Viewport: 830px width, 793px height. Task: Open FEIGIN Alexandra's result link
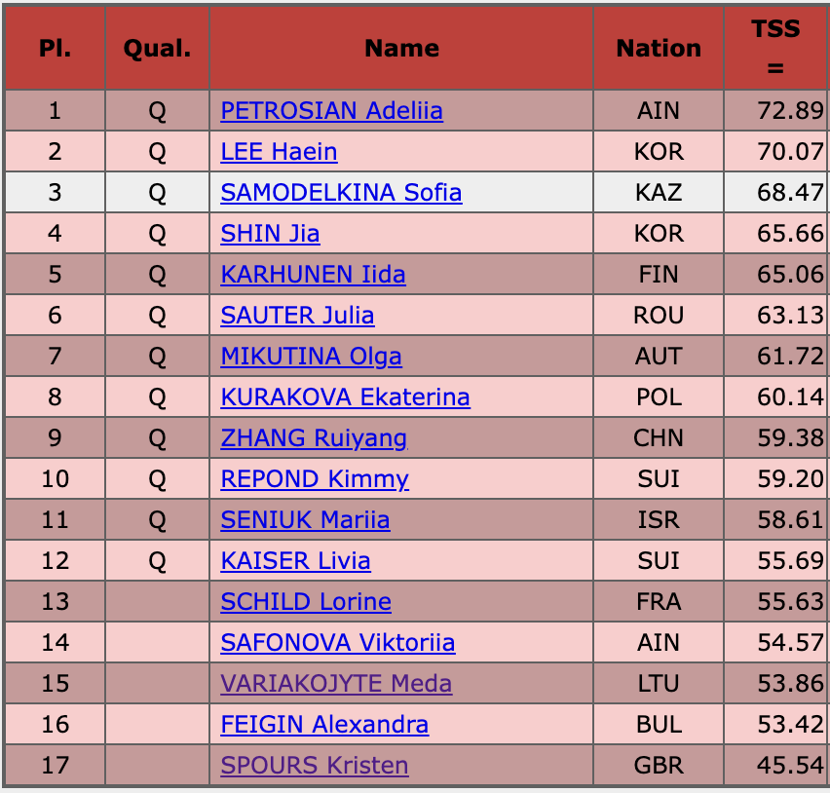point(324,725)
